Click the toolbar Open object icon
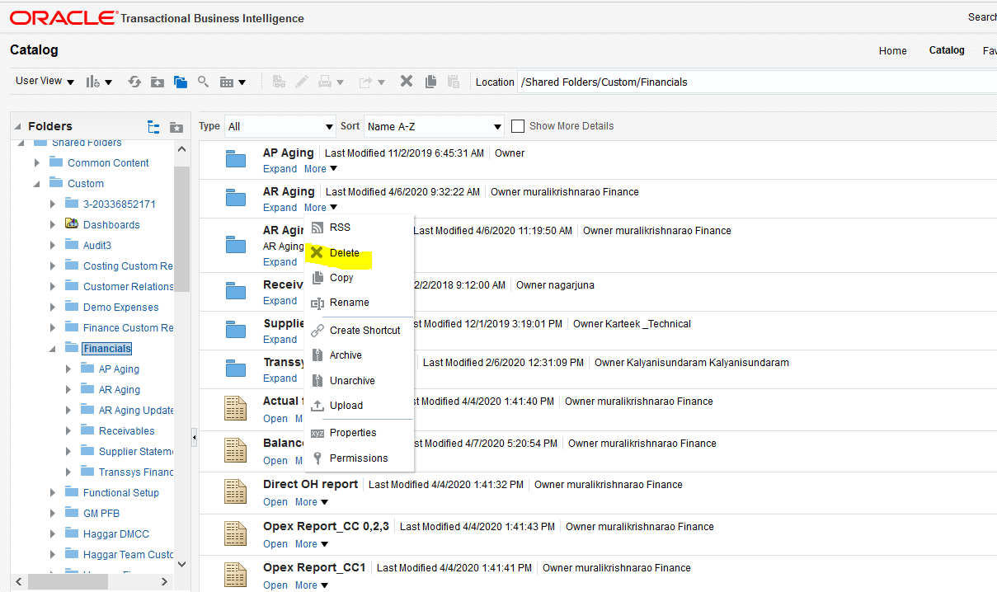Viewport: 997px width, 592px height. pyautogui.click(x=279, y=82)
